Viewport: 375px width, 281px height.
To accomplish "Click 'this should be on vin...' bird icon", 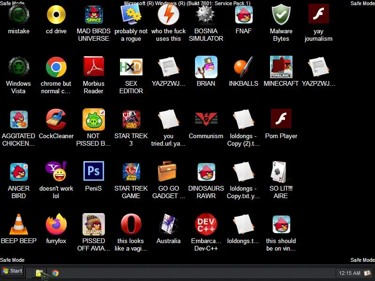I will click(281, 224).
